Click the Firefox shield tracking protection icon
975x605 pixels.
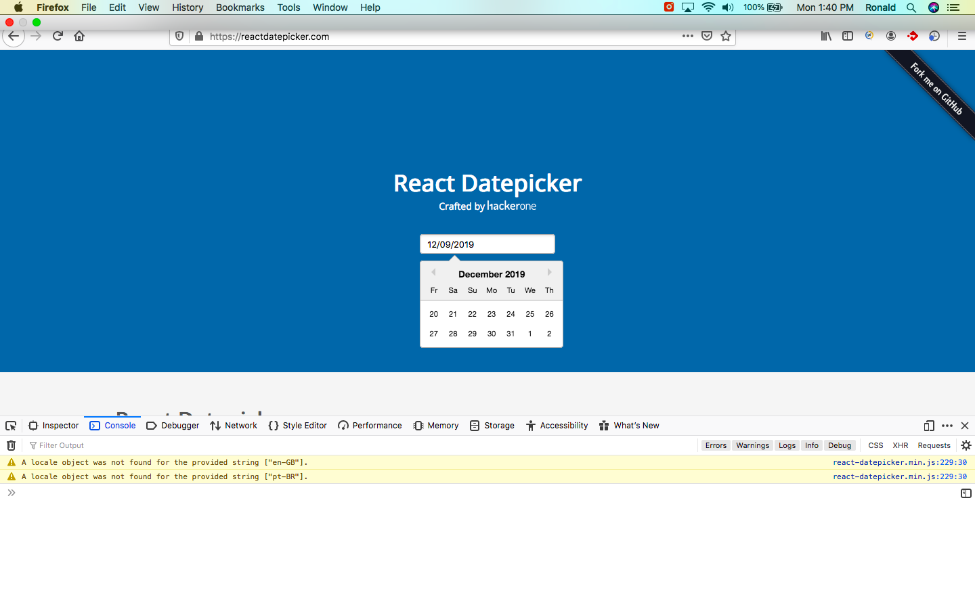pos(179,36)
